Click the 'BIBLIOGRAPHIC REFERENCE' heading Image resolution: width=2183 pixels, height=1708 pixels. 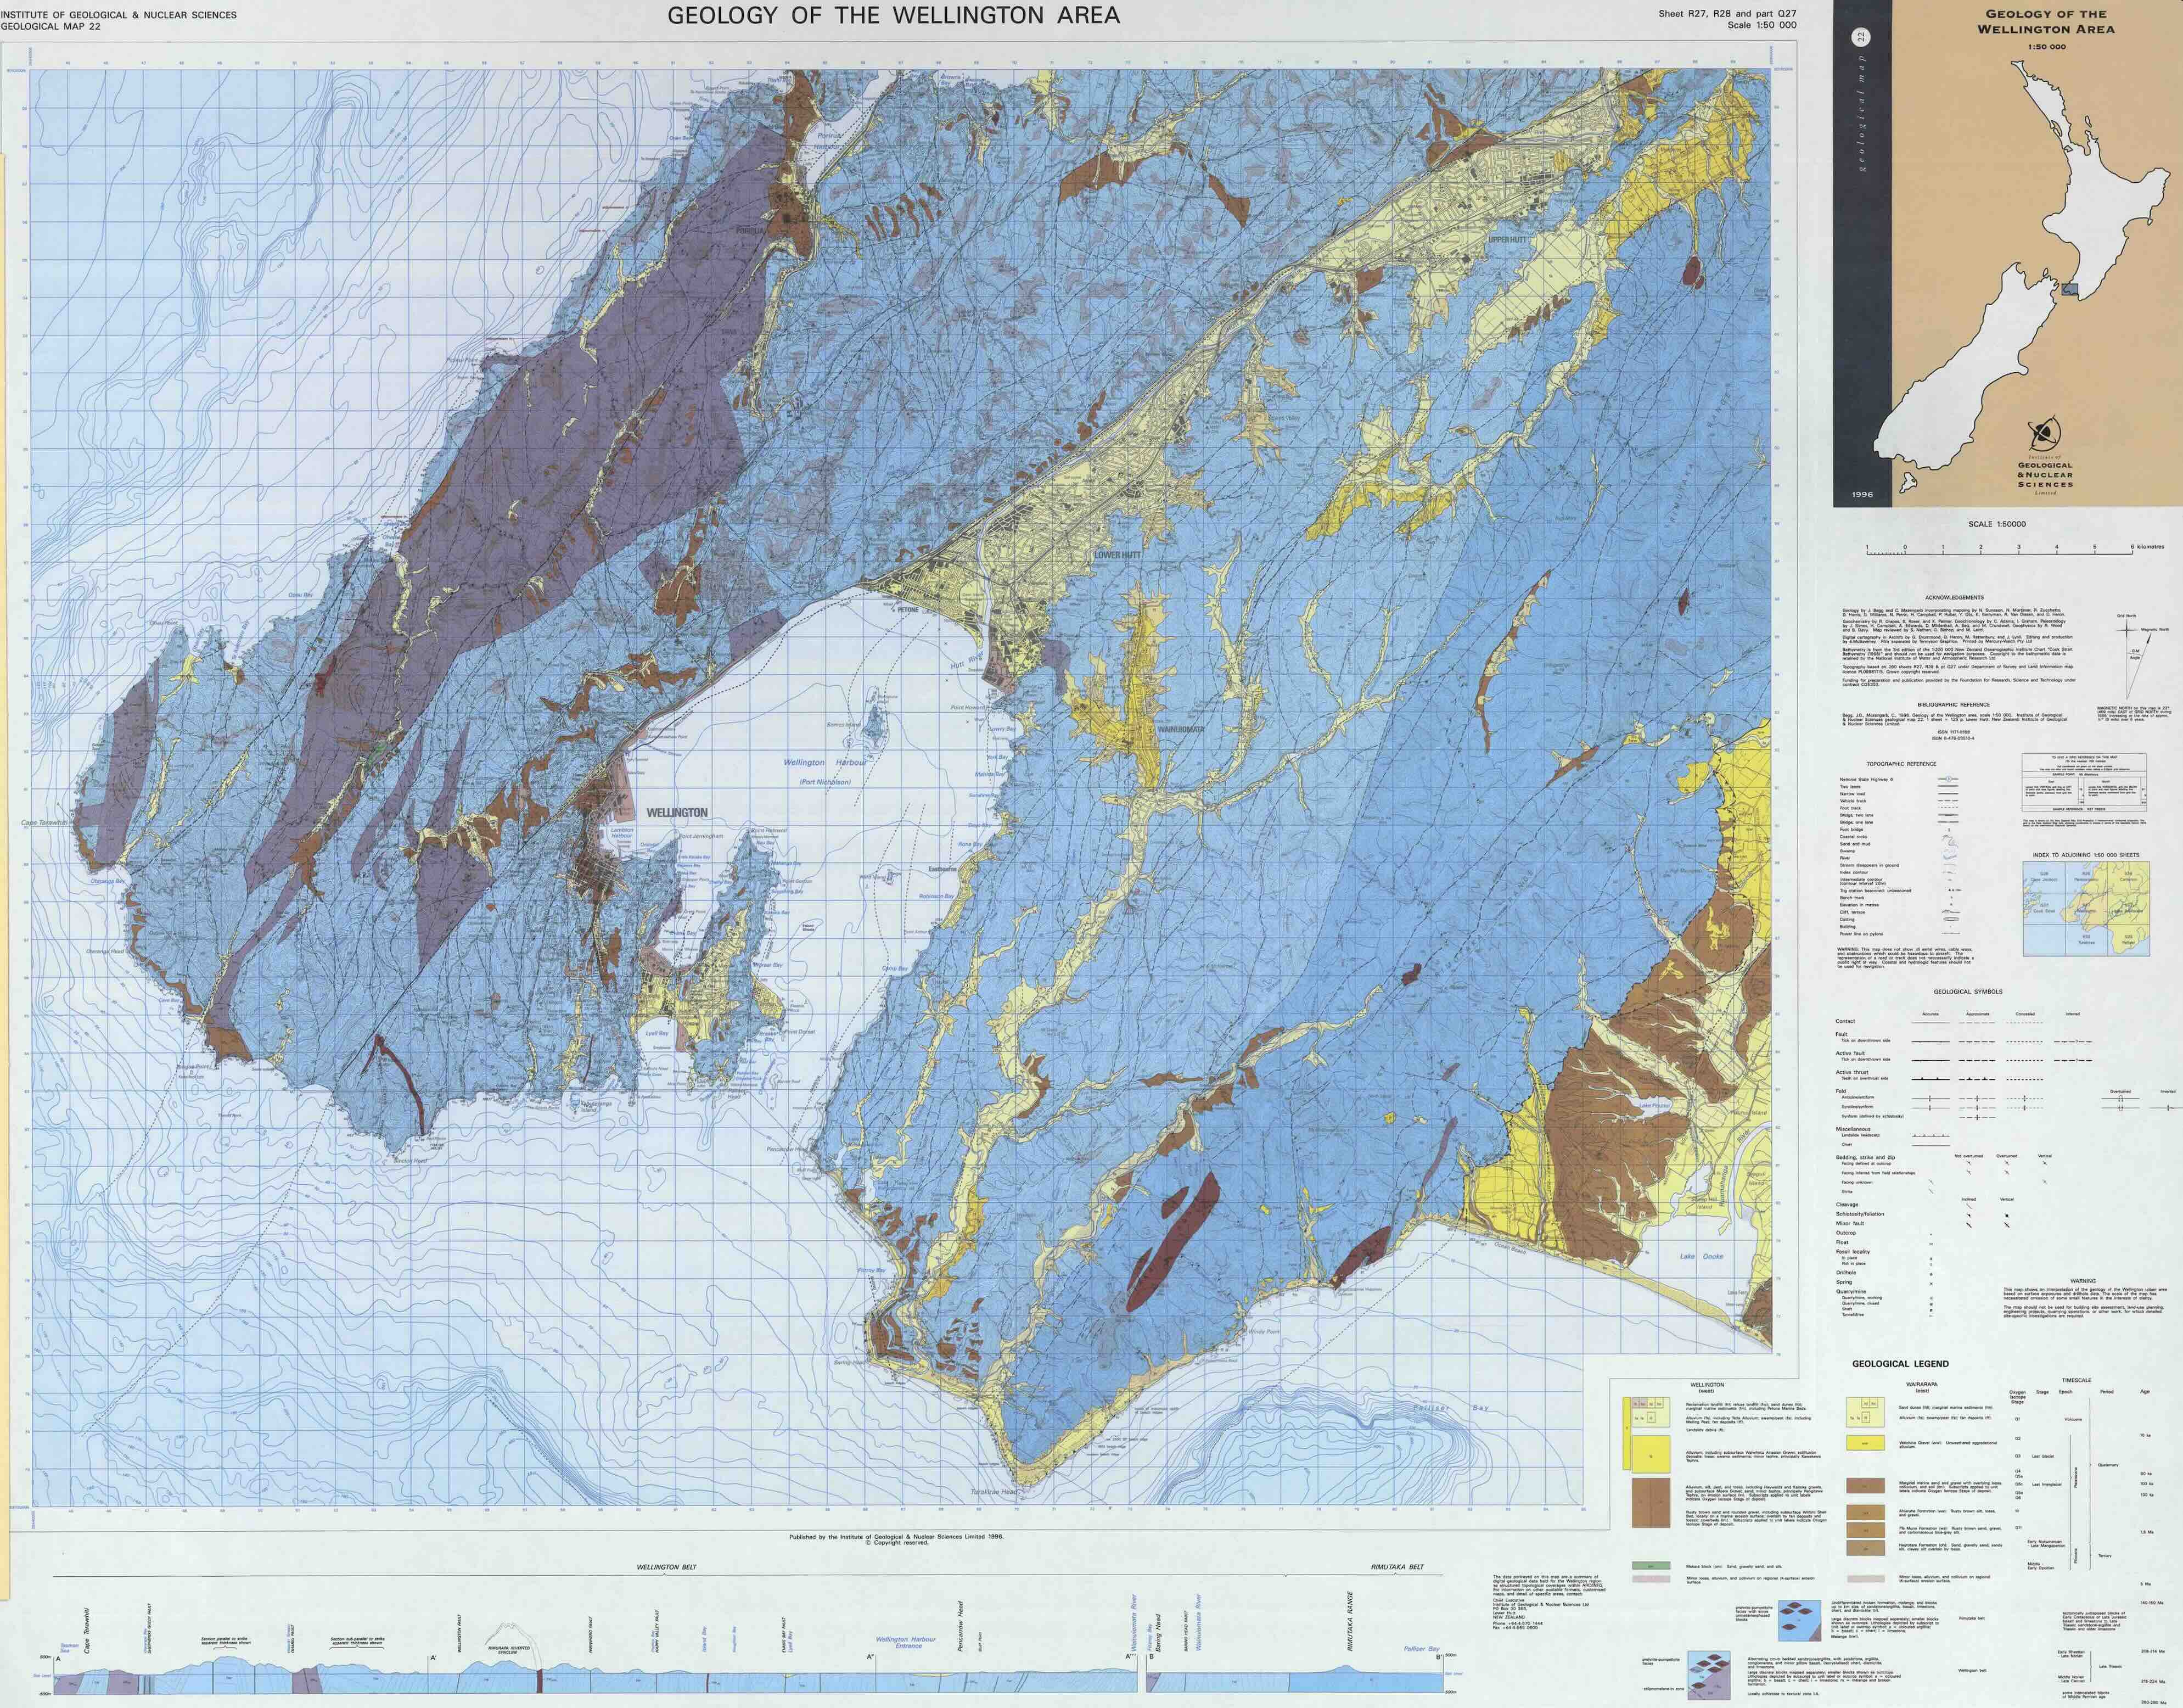1954,705
